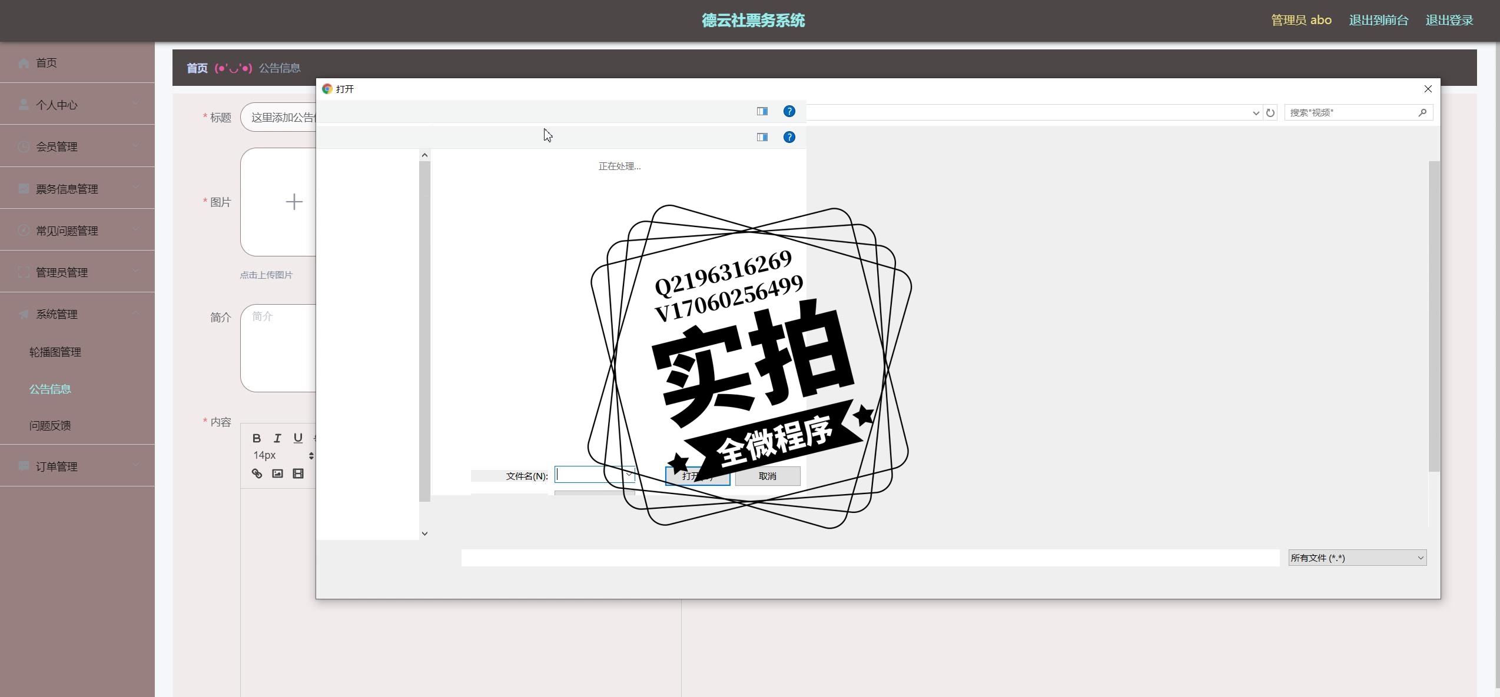Click the home icon beside 首页

coord(24,63)
